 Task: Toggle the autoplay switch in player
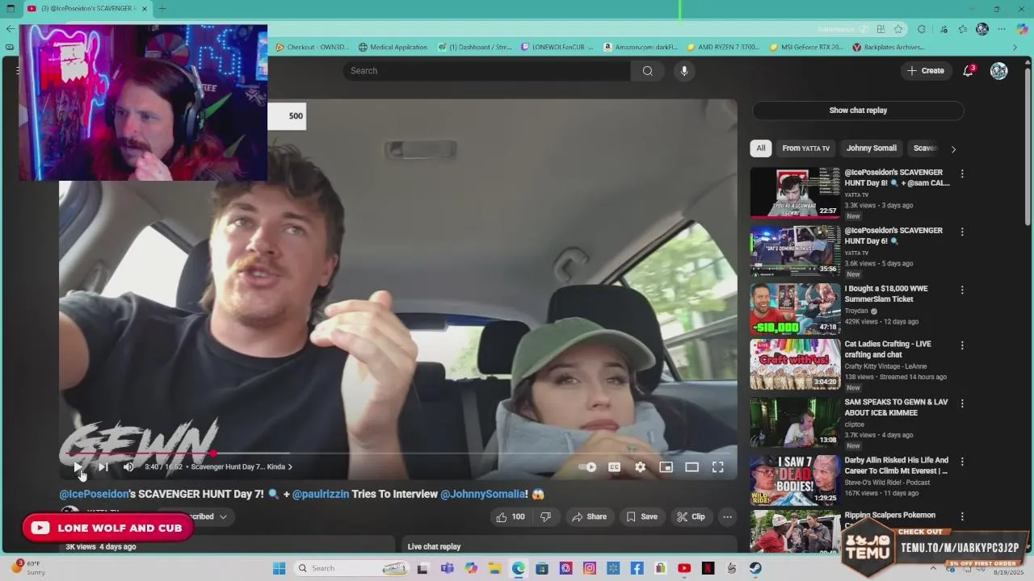tap(587, 466)
